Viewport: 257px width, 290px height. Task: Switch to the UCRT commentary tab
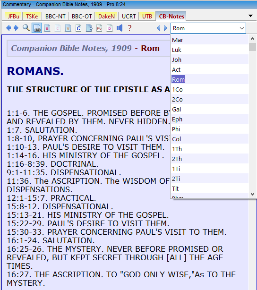click(x=129, y=16)
